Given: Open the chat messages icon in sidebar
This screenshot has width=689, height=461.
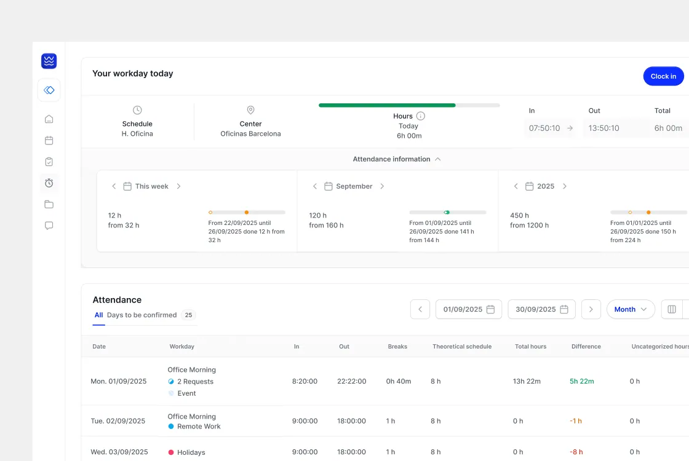Looking at the screenshot, I should 49,226.
